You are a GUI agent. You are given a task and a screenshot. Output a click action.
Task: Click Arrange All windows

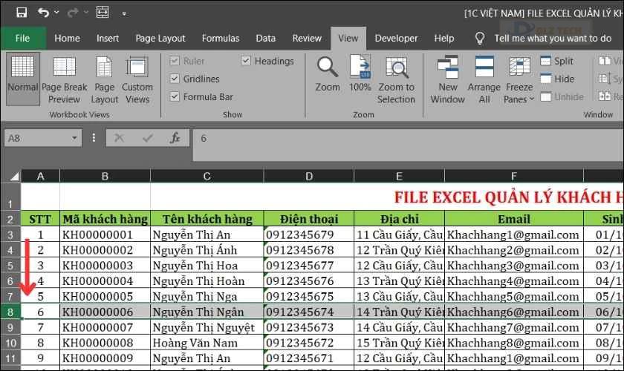[x=484, y=80]
